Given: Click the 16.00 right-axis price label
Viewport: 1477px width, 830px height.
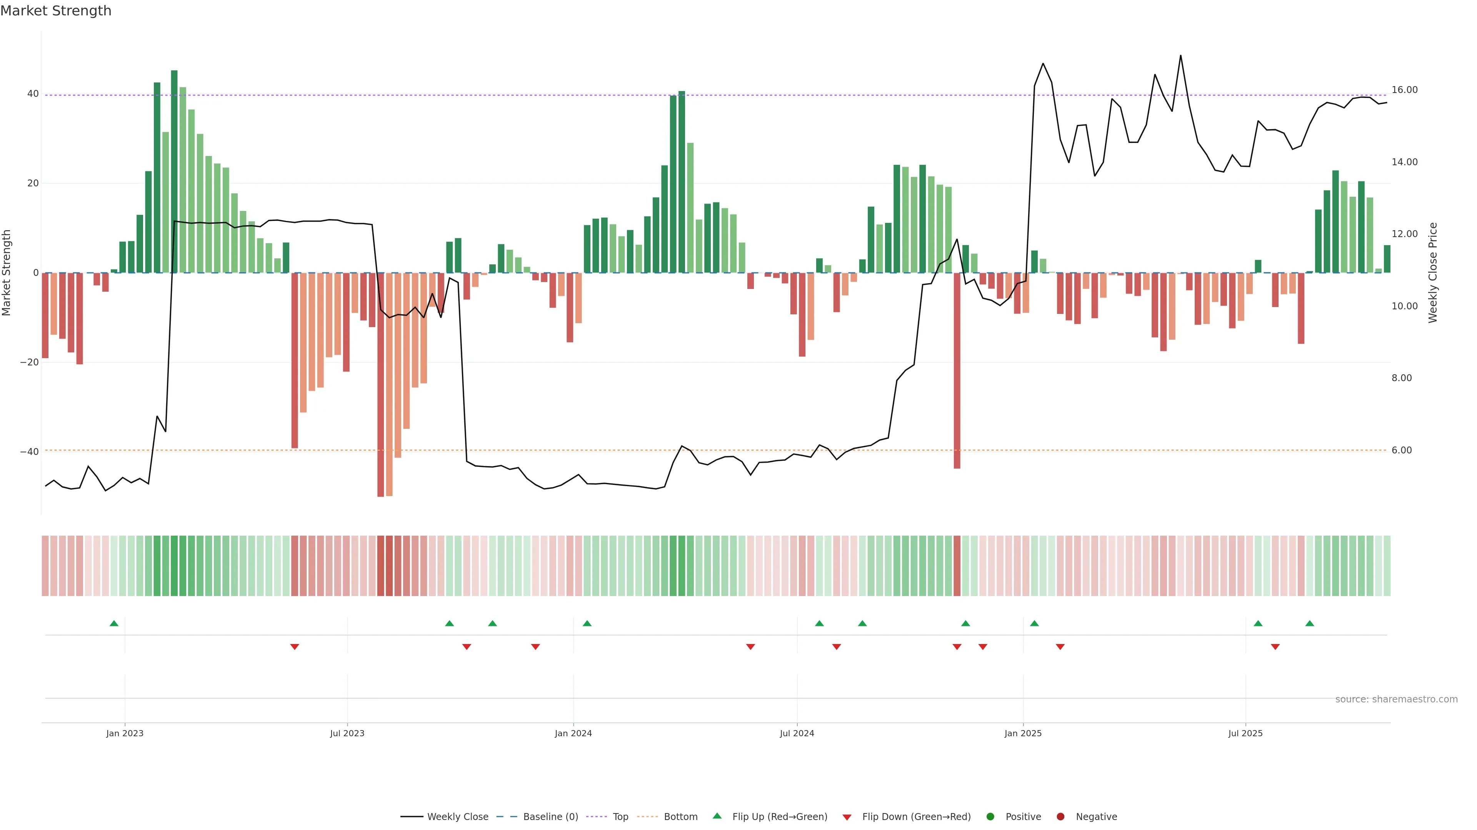Looking at the screenshot, I should (1404, 90).
